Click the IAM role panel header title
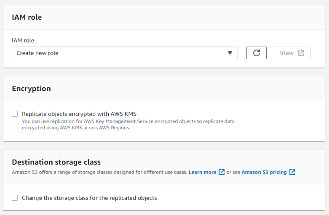 tap(27, 17)
